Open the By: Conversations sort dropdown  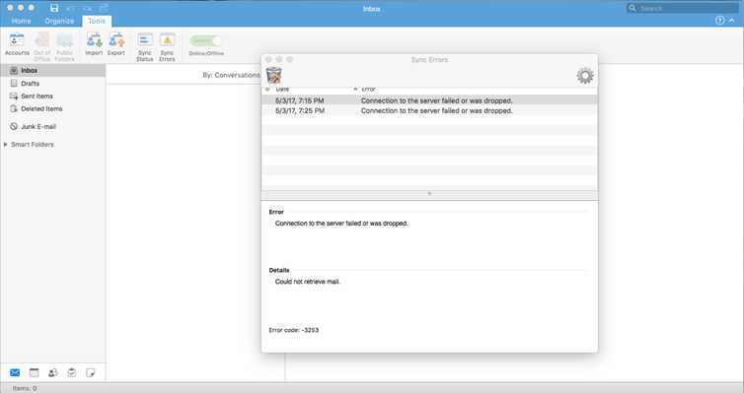(x=231, y=75)
